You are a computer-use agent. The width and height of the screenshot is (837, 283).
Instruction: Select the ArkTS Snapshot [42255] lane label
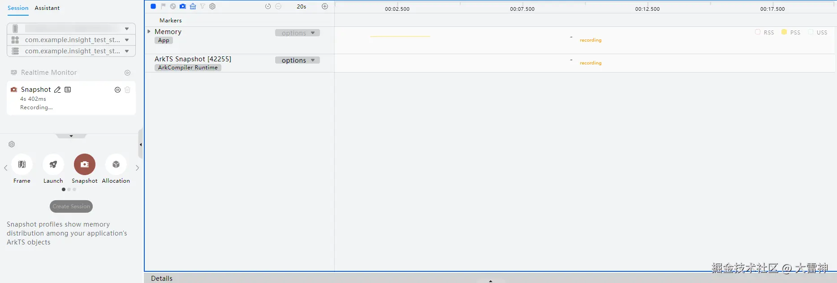193,59
